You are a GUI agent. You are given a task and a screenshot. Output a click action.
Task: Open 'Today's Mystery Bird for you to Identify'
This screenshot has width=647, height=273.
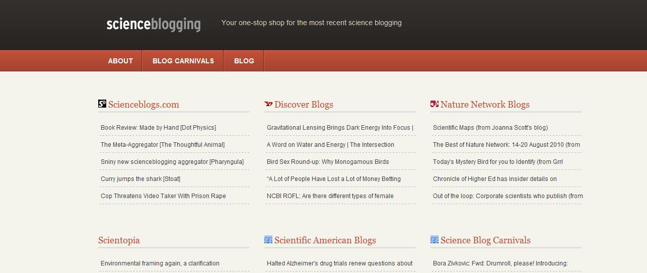point(498,162)
